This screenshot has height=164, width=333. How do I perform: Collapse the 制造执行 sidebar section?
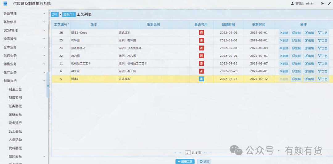click(24, 81)
